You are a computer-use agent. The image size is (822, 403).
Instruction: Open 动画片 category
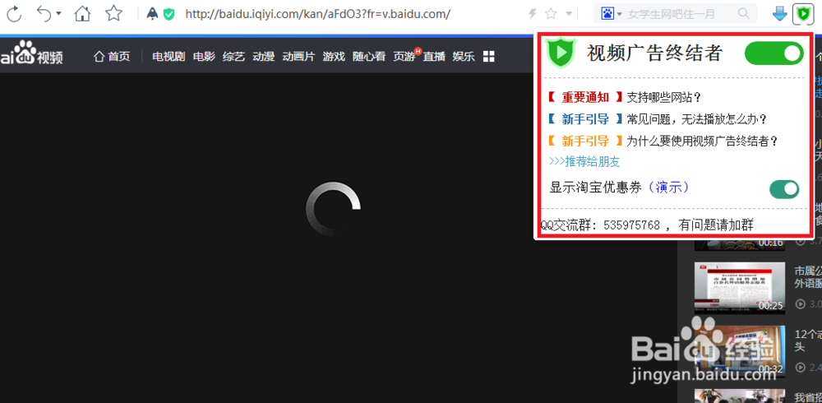298,56
